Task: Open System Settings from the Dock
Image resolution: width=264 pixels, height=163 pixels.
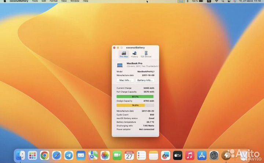Action: pyautogui.click(x=214, y=155)
